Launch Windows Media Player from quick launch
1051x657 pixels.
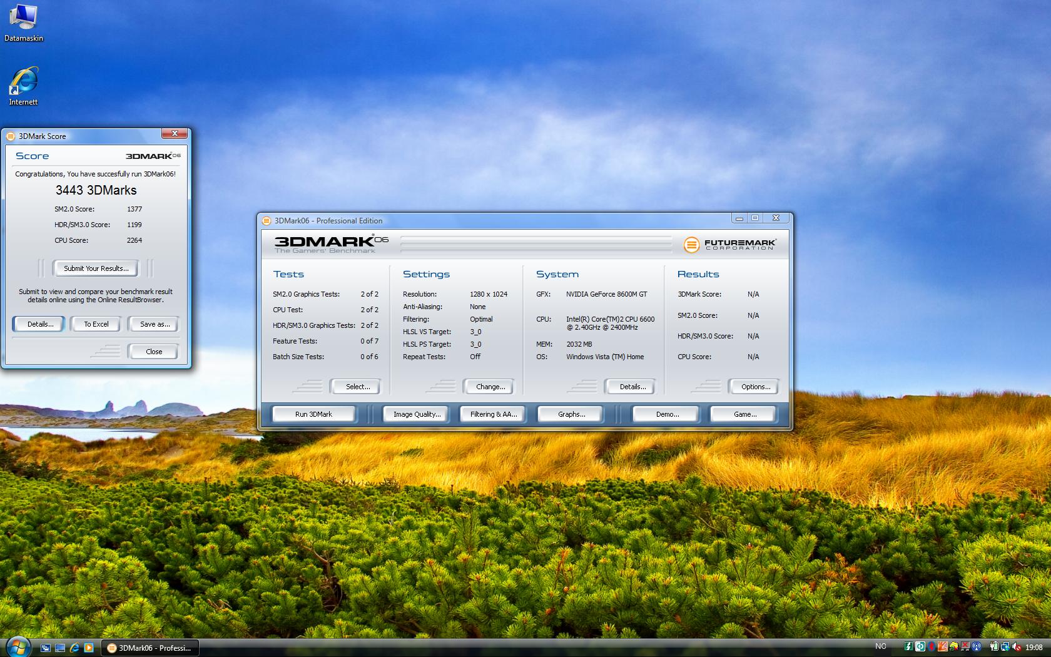pyautogui.click(x=88, y=648)
